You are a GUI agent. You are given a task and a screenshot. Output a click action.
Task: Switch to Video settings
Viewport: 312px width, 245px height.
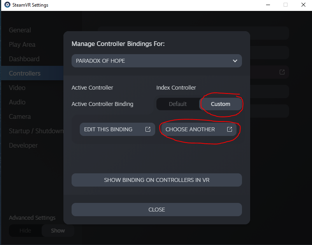17,88
